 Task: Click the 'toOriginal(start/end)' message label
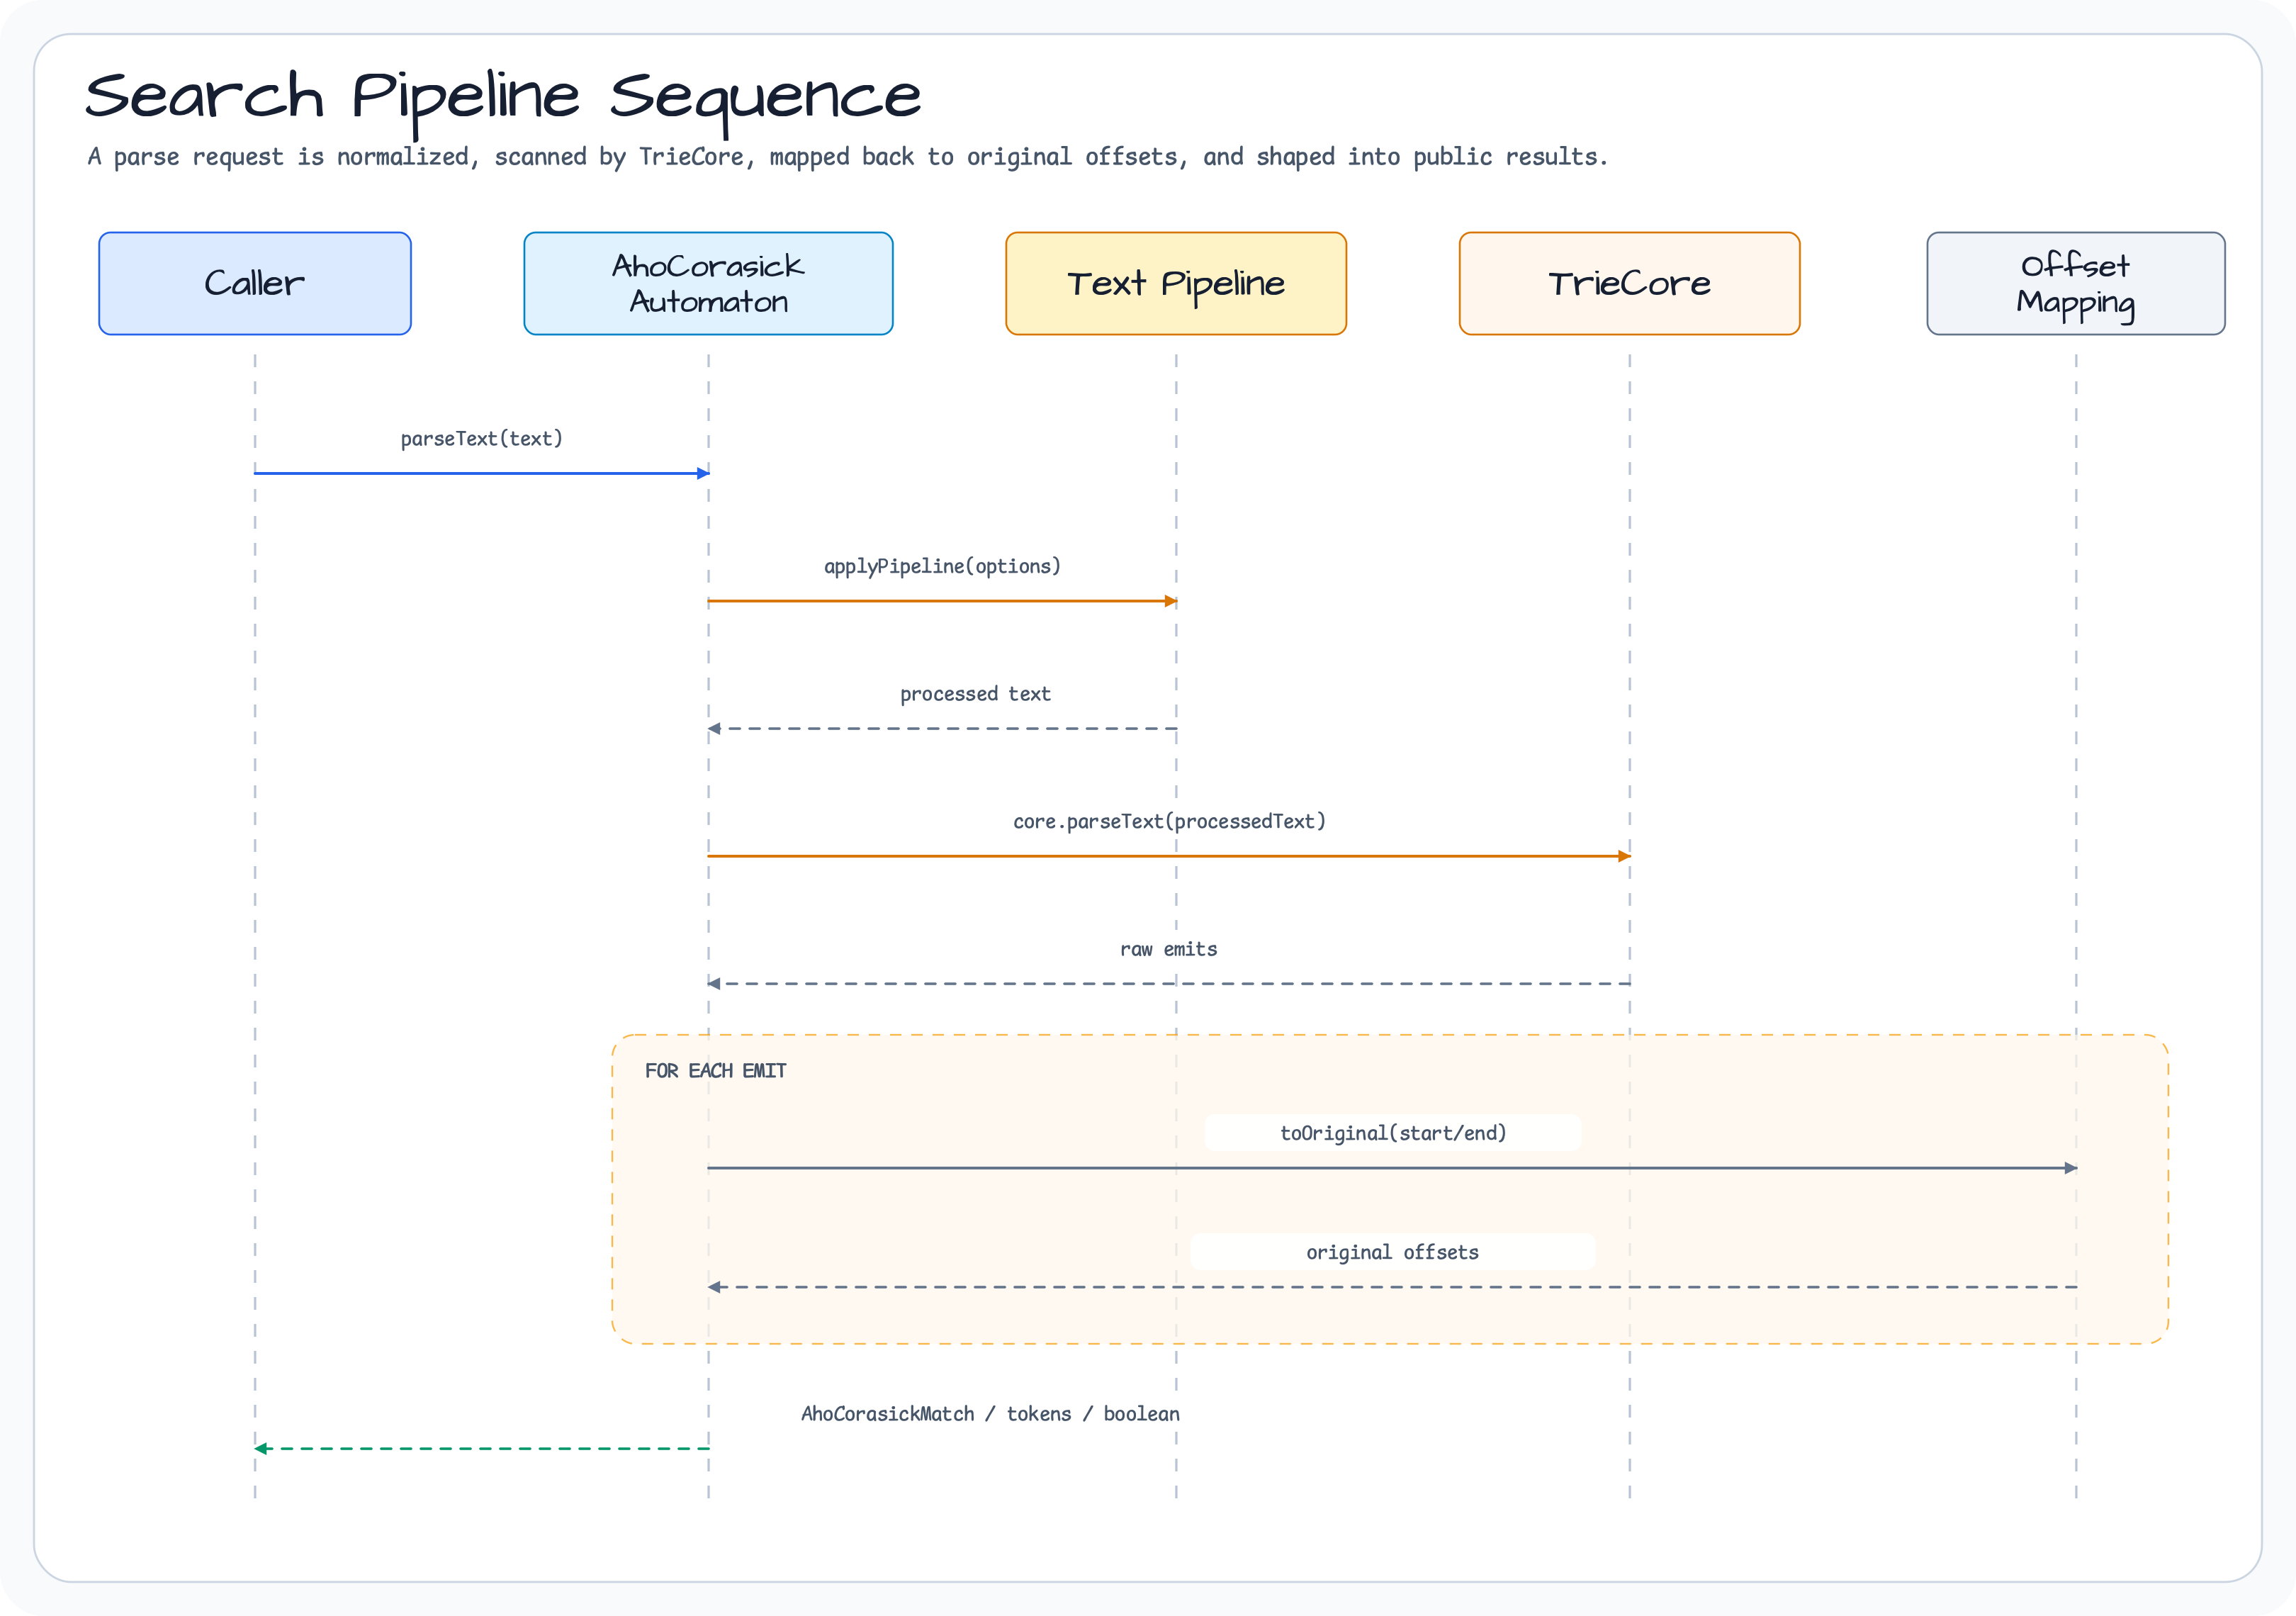click(1393, 1133)
